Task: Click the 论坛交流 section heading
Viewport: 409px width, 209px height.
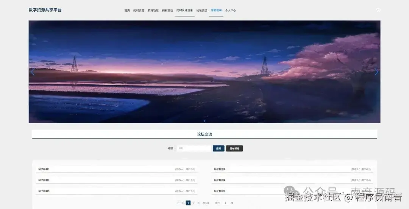Action: click(x=204, y=134)
